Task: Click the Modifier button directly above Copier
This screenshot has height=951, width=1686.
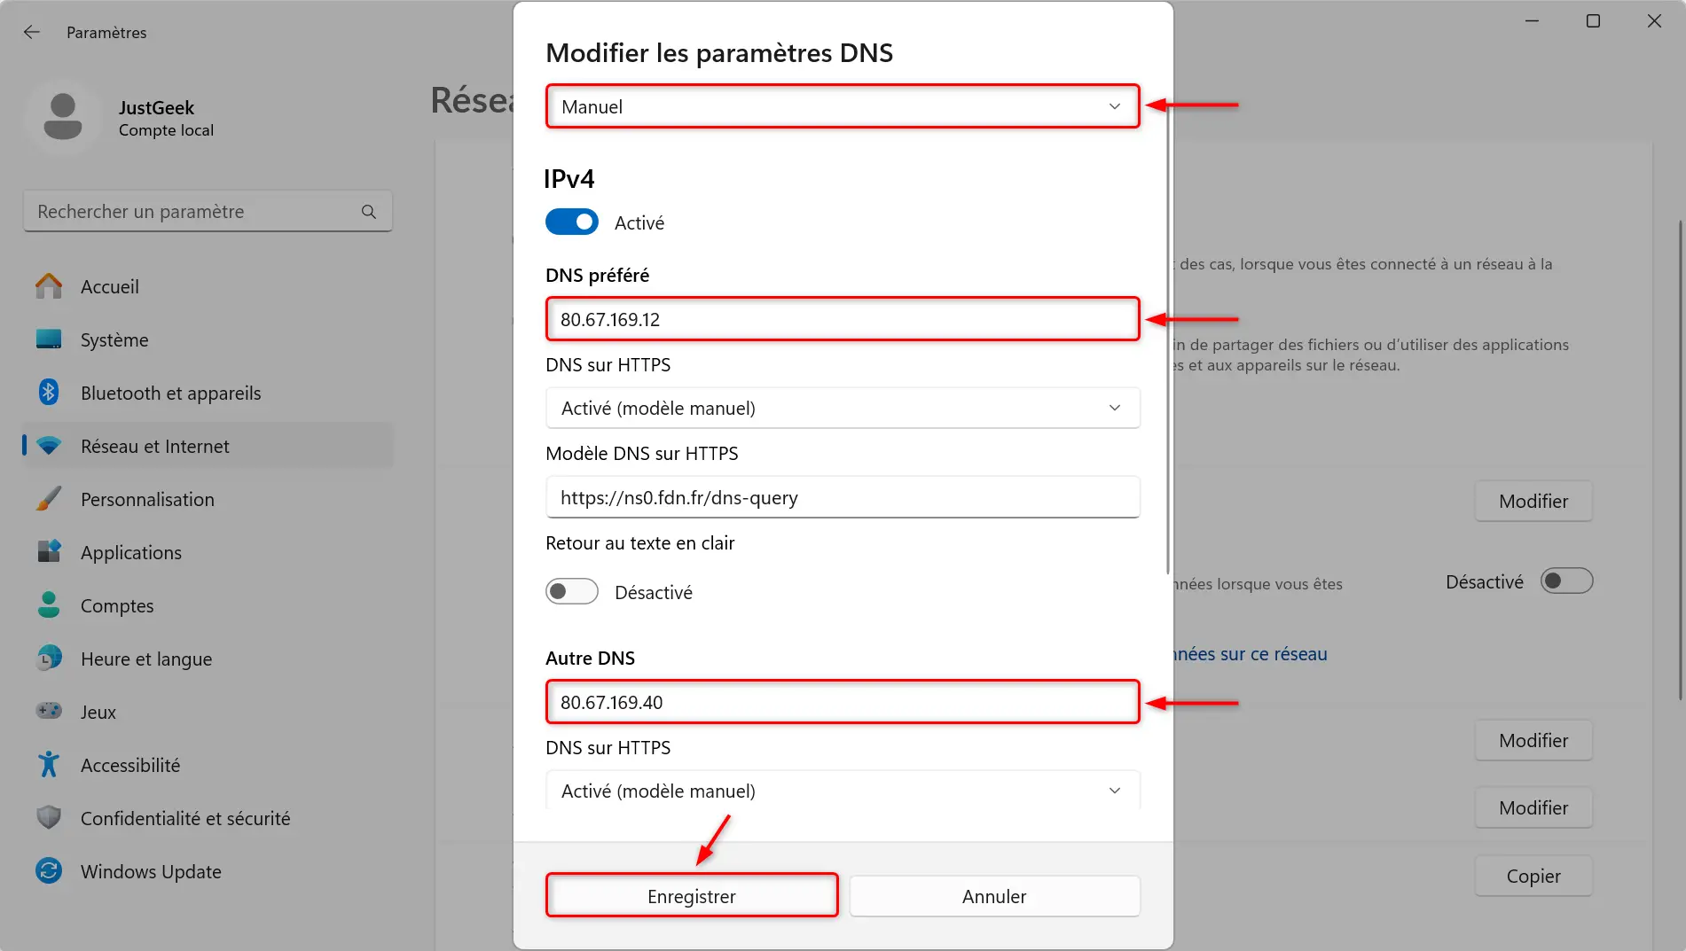Action: coord(1533,807)
